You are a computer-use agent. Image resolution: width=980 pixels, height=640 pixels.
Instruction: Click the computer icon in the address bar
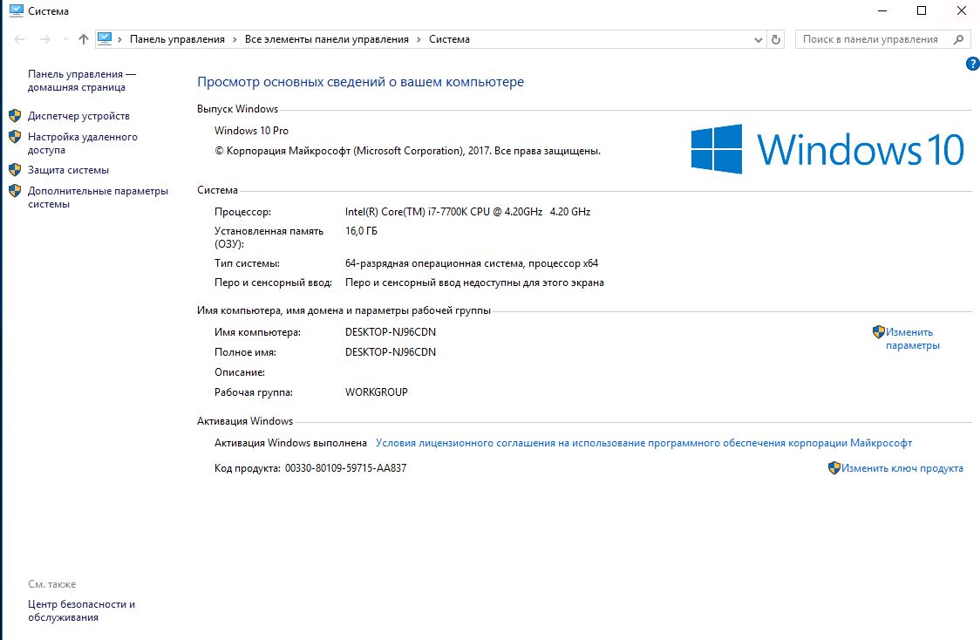[x=105, y=39]
